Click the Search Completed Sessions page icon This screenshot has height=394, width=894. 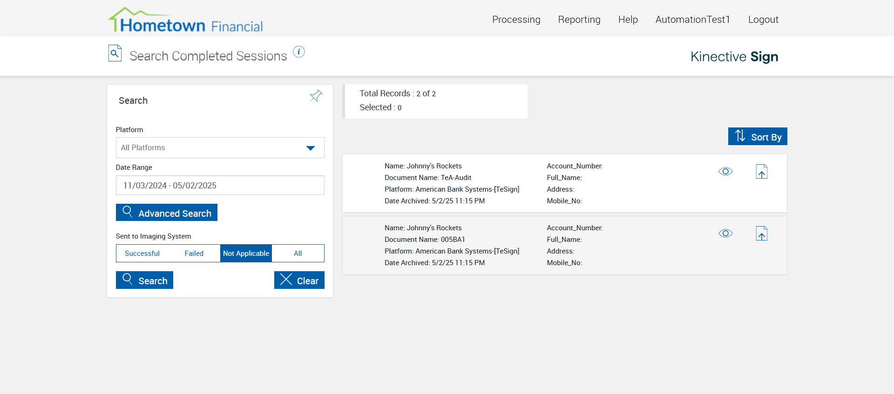click(115, 53)
